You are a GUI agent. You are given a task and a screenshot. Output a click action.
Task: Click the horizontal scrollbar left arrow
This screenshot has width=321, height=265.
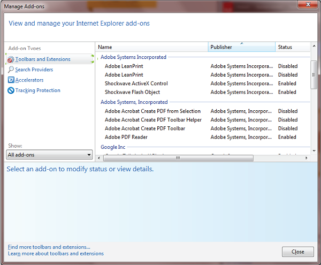click(99, 158)
